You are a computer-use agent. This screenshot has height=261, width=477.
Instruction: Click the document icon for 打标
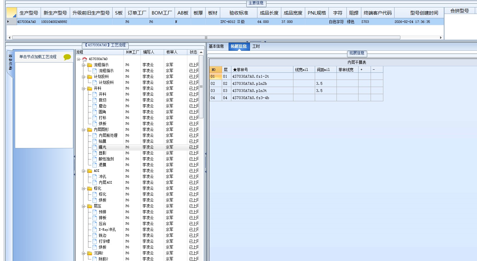point(95,118)
